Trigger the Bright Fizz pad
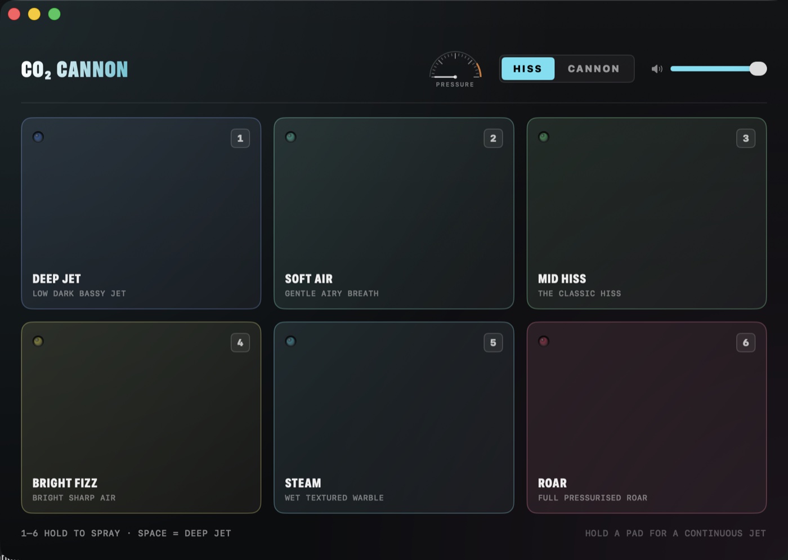This screenshot has width=788, height=560. 141,418
